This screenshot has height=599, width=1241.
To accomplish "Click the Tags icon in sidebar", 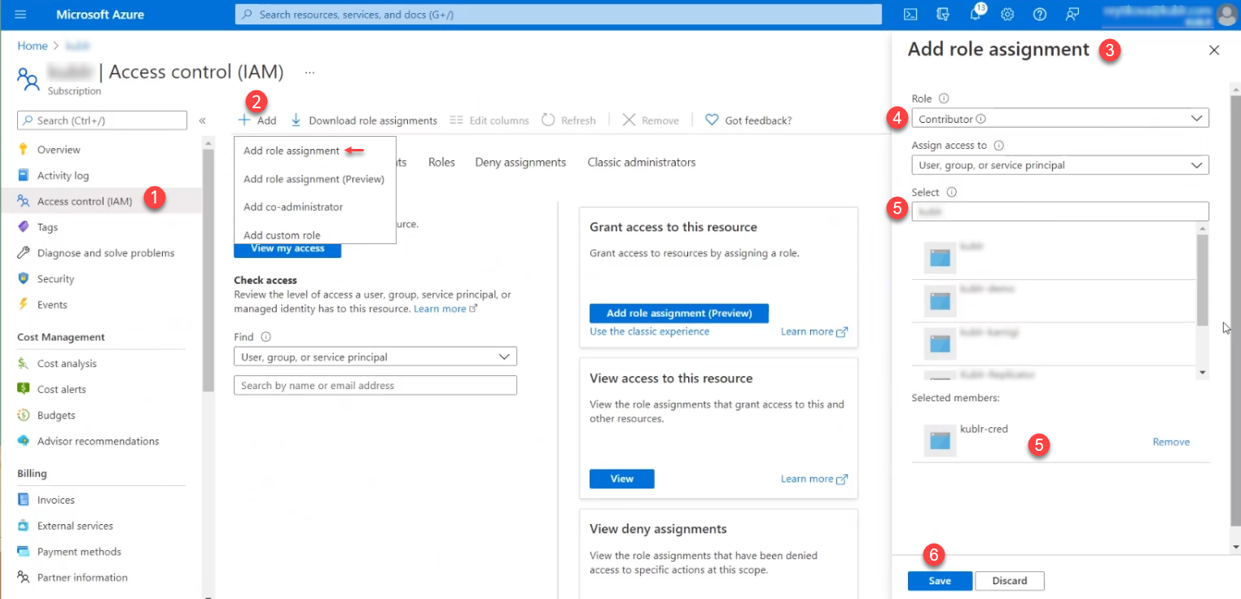I will (x=23, y=227).
